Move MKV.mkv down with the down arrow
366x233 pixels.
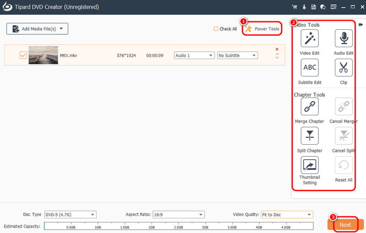[277, 57]
